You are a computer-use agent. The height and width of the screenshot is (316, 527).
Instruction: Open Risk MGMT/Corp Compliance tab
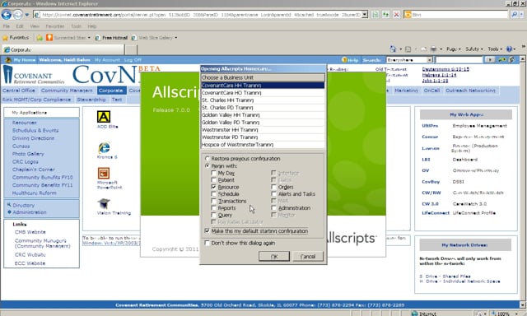click(x=36, y=100)
